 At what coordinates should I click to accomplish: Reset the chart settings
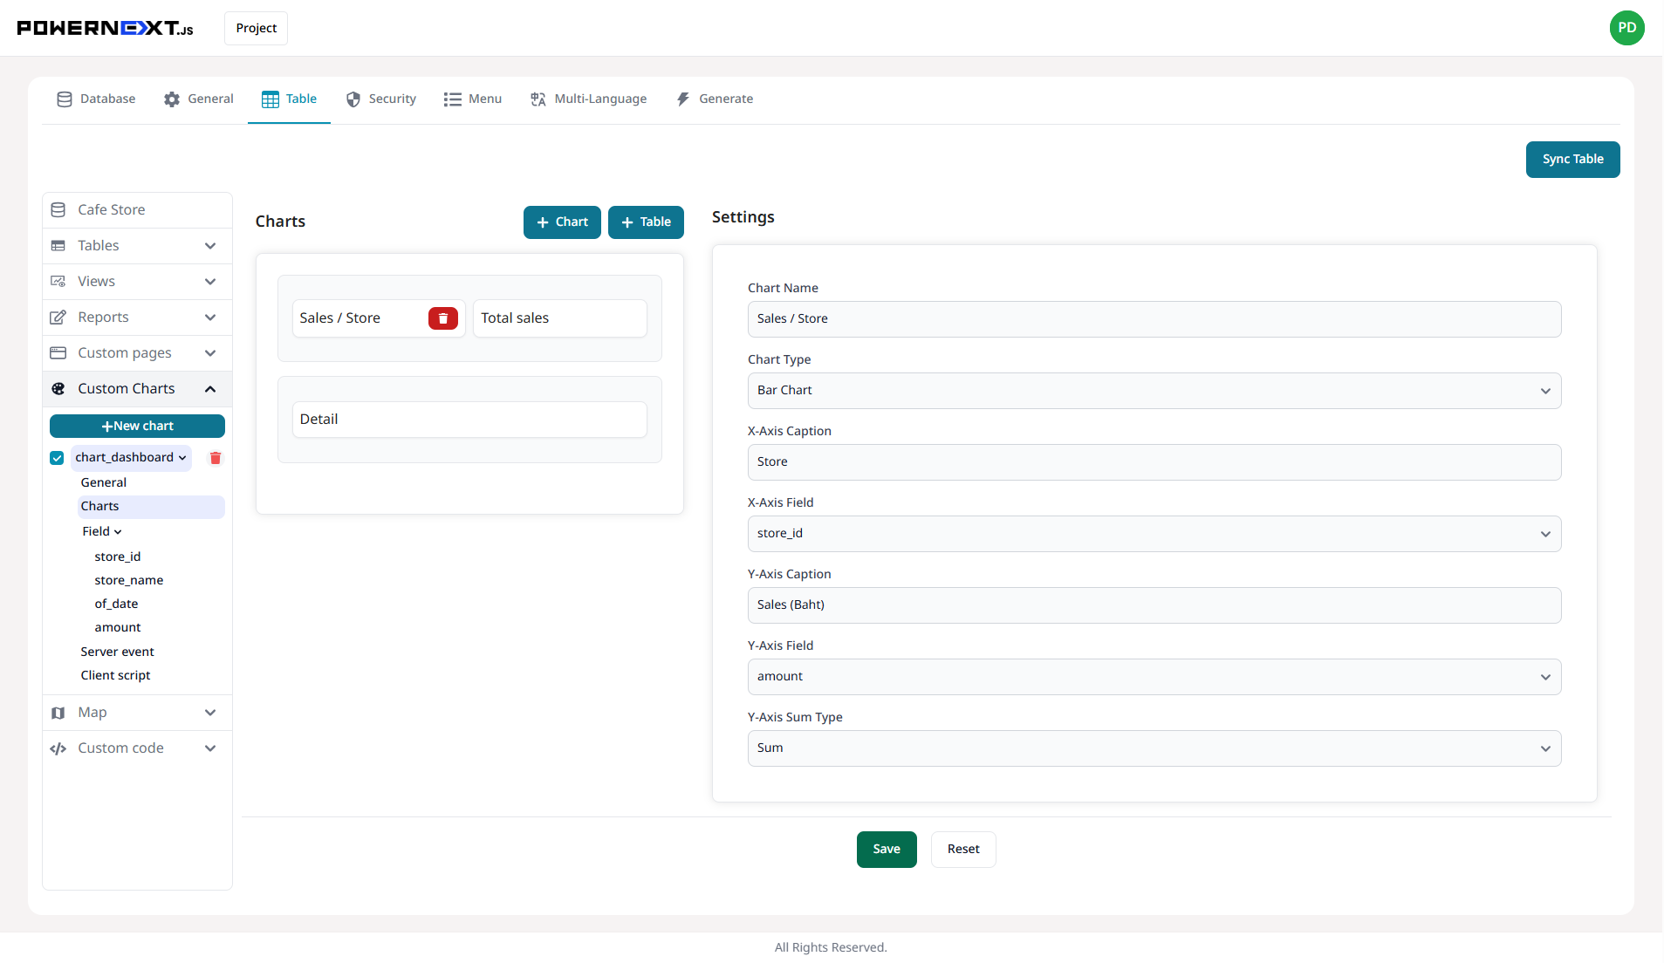coord(963,850)
